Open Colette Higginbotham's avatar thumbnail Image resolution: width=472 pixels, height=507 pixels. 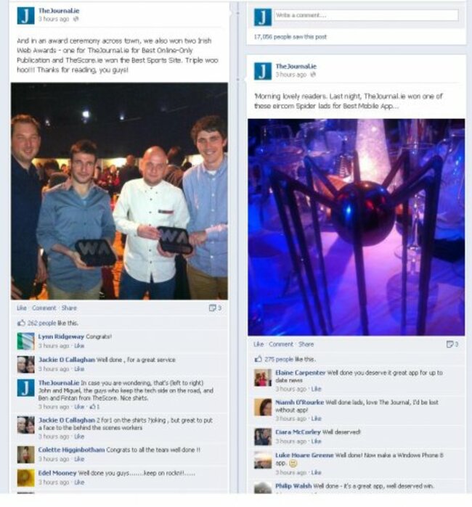(25, 454)
